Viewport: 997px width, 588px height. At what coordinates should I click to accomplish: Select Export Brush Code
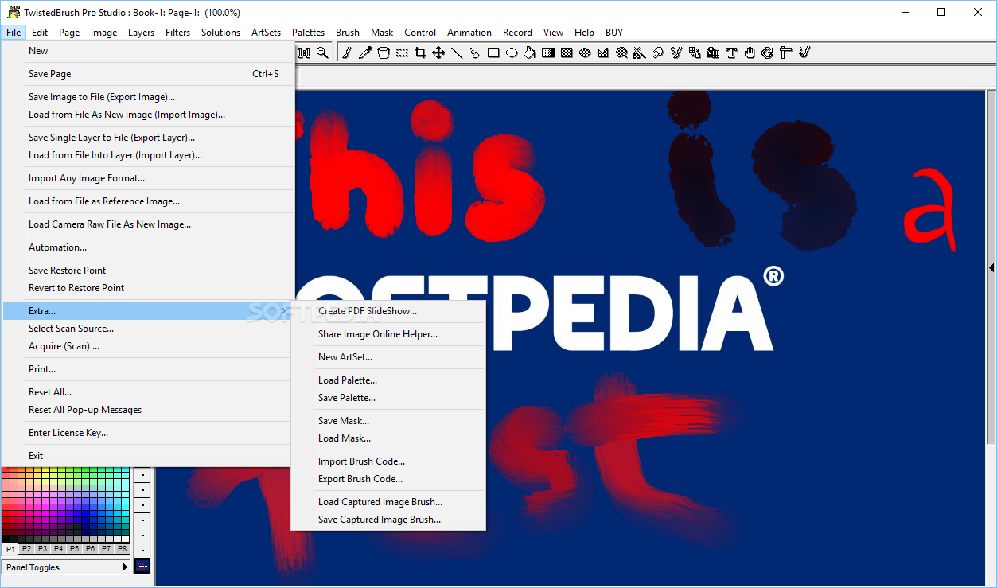(x=388, y=479)
